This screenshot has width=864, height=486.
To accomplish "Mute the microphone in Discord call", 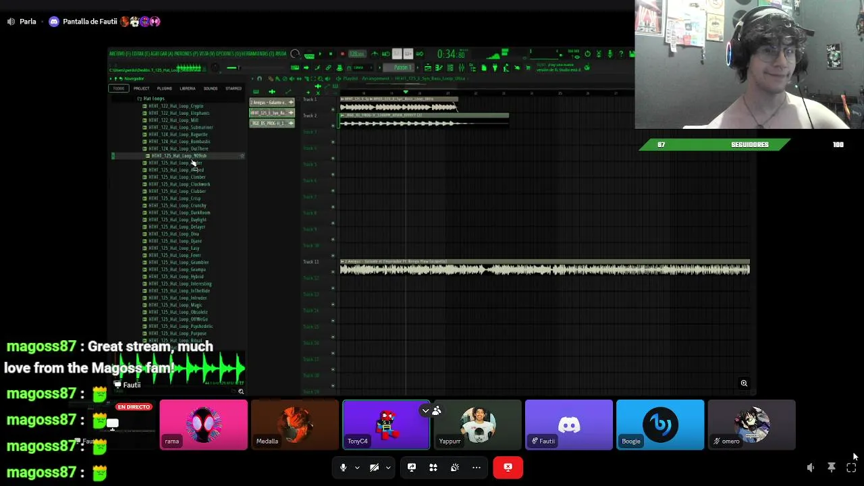I will coord(343,467).
